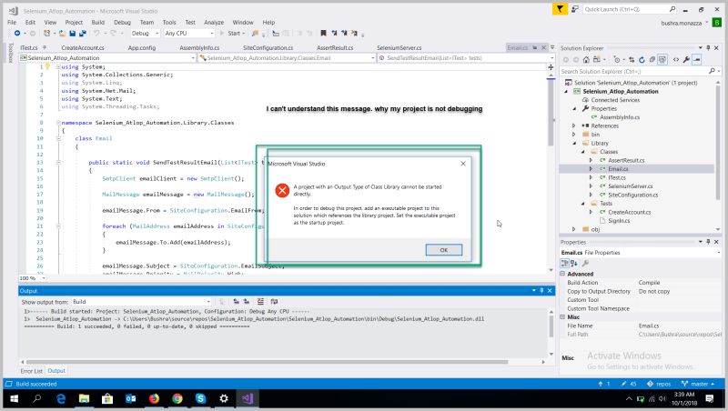Screen dimensions: 728x411
Task: Click the Windows Start button
Action: (x=14, y=398)
